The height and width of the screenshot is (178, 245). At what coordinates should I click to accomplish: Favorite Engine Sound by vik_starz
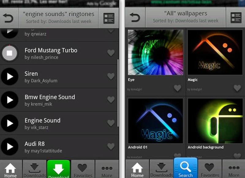(x=111, y=123)
